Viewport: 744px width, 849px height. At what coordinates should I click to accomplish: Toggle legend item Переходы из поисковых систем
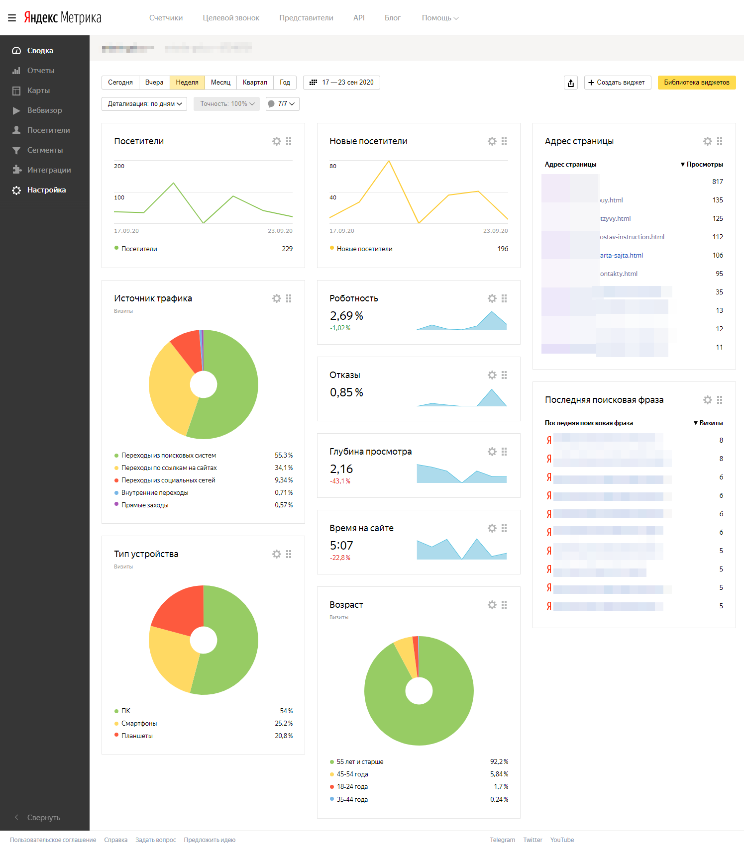coord(168,456)
